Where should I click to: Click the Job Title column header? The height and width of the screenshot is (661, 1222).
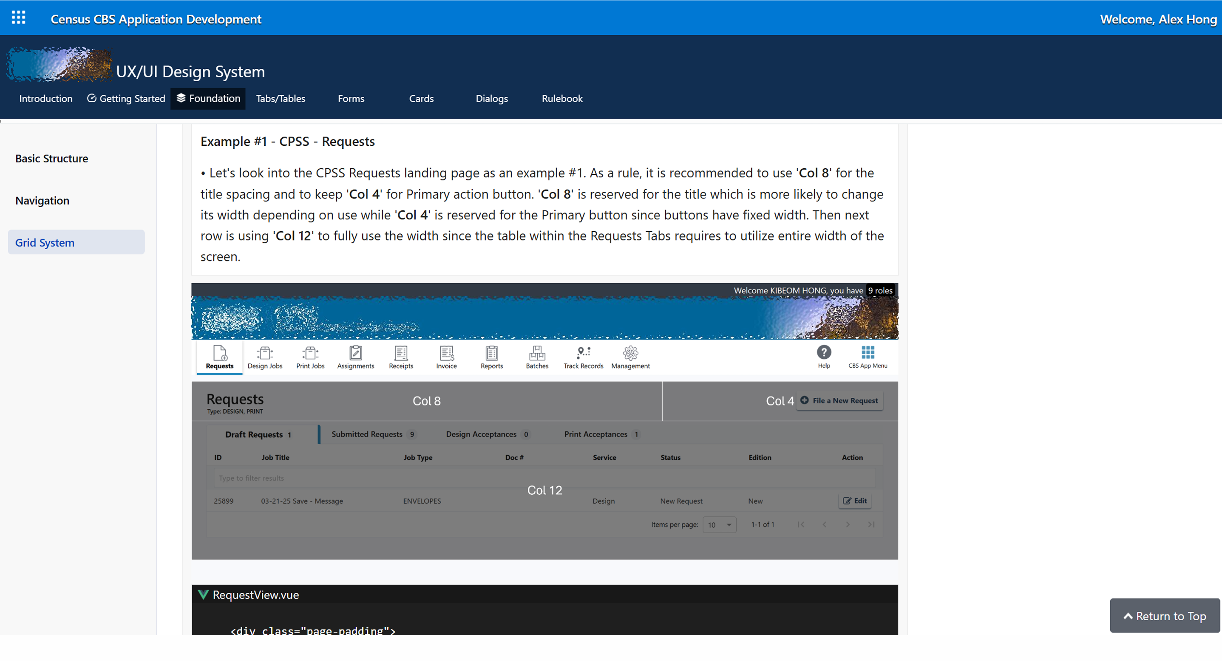(x=275, y=457)
